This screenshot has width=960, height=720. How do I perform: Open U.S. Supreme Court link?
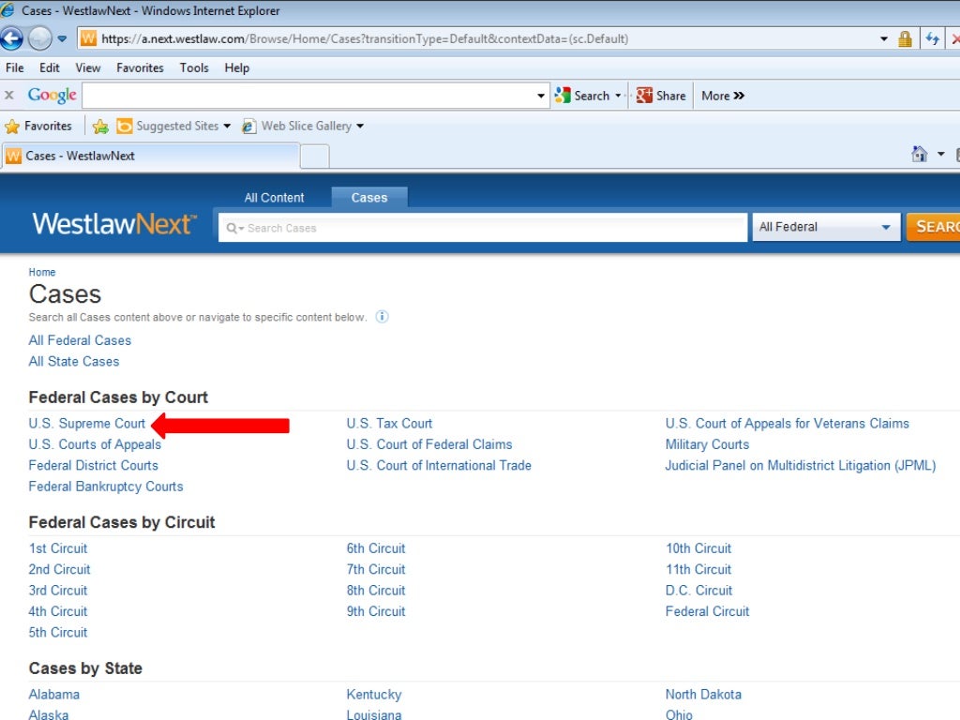click(87, 424)
